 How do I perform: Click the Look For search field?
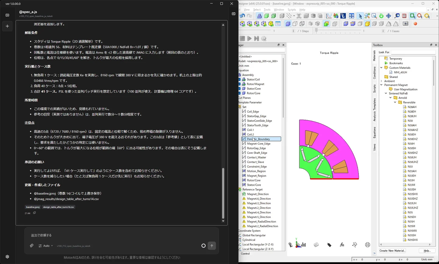point(413,52)
